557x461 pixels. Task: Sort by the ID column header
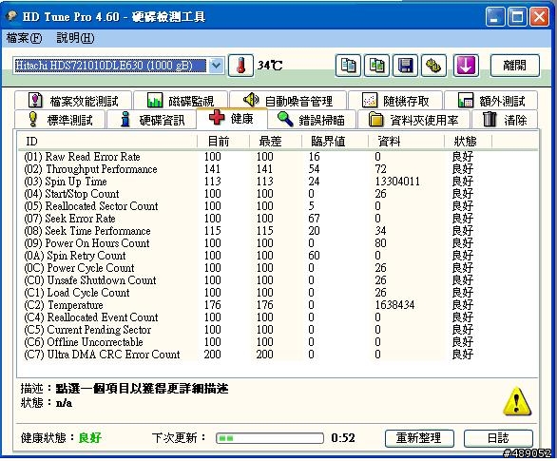pyautogui.click(x=108, y=142)
